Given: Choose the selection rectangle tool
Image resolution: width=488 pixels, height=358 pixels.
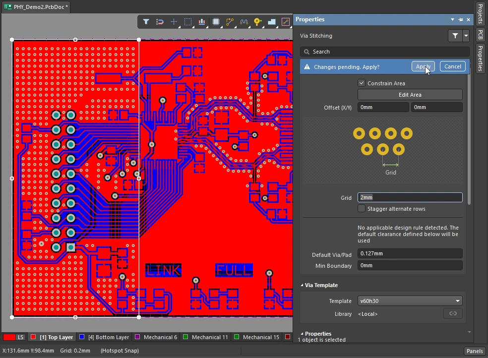Looking at the screenshot, I should [187, 22].
